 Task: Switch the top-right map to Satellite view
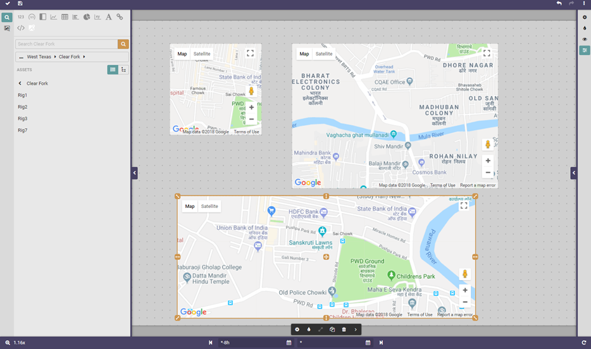click(x=324, y=54)
